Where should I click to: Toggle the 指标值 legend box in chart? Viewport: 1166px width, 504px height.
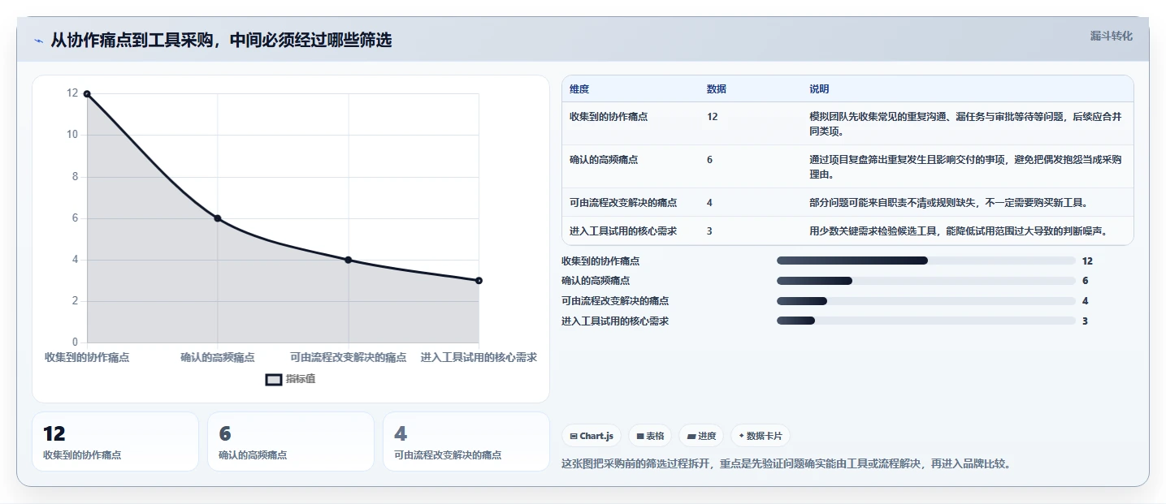pyautogui.click(x=274, y=379)
